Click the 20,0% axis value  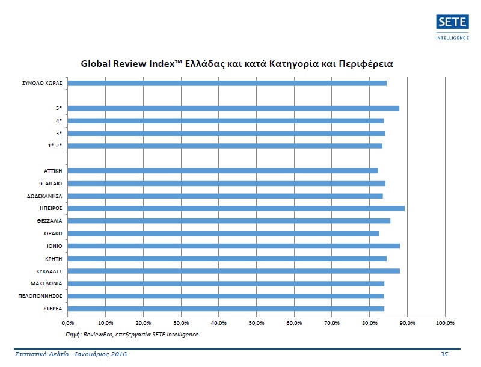click(143, 323)
